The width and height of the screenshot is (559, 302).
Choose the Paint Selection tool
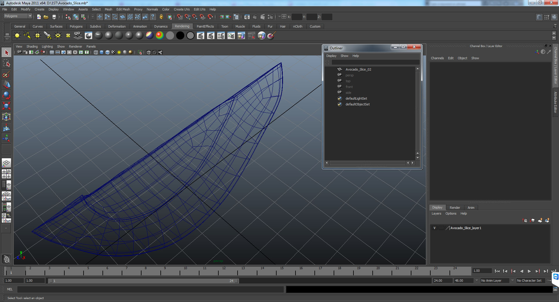click(x=6, y=74)
